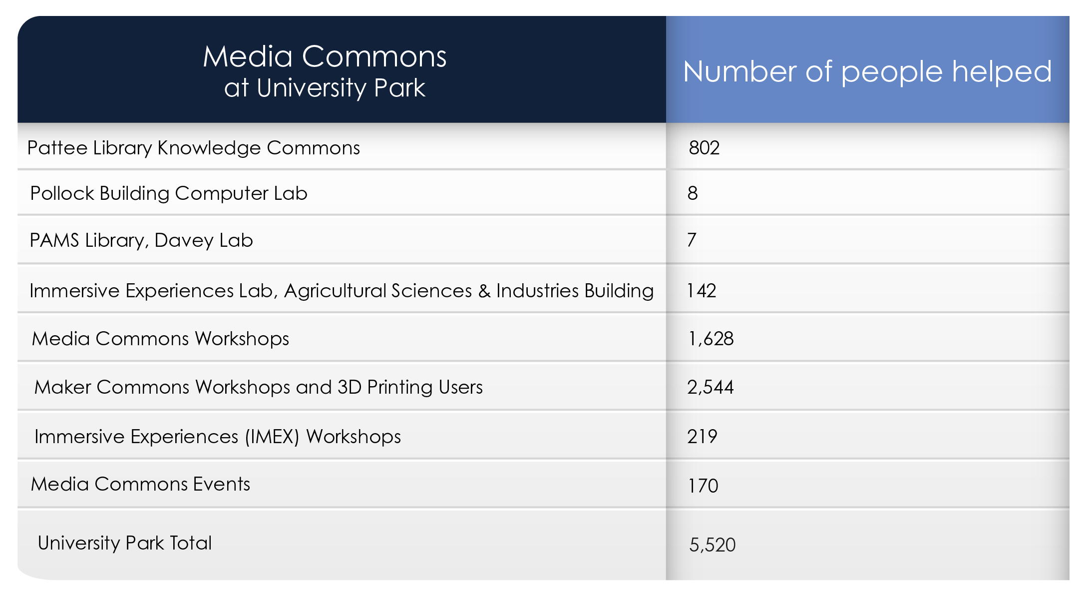Image resolution: width=1088 pixels, height=604 pixels.
Task: Click the Immersive Experiences (IMEX) Workshops label
Action: click(218, 437)
